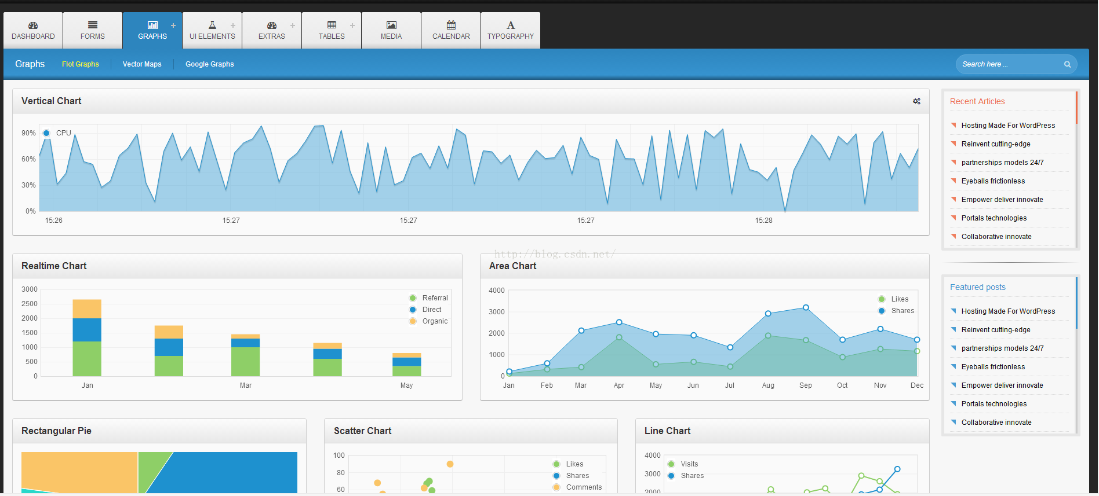Click the Sep Shares peak point

coord(806,307)
